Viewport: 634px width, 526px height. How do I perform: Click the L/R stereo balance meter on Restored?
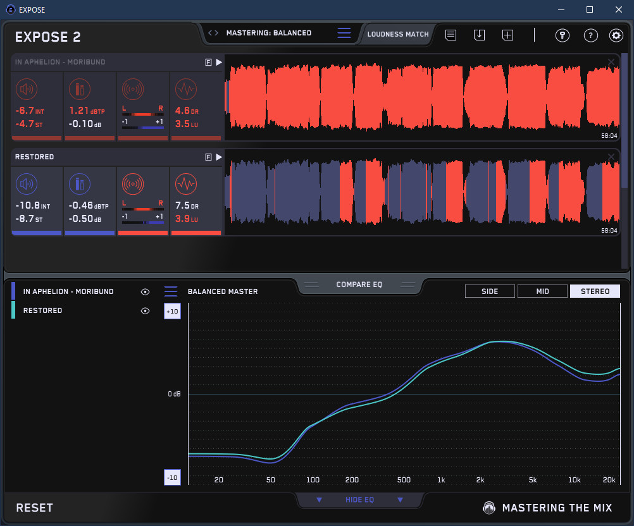pyautogui.click(x=143, y=209)
